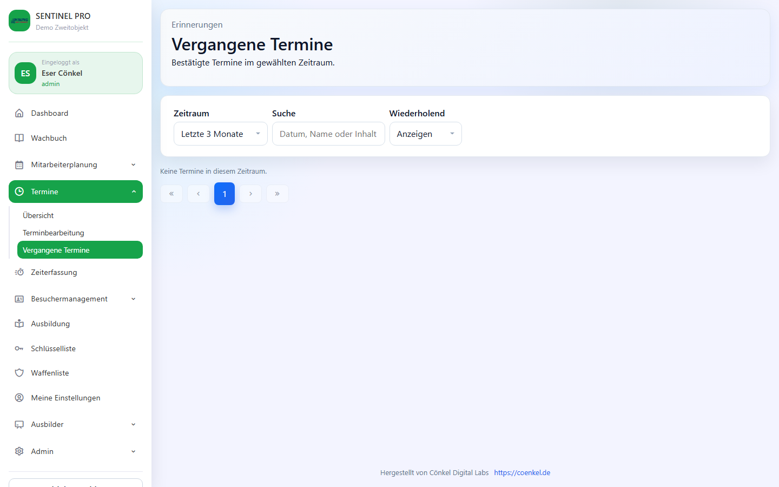Click the Ausbildung book reader icon
Screen dimensions: 779x487
pos(19,324)
